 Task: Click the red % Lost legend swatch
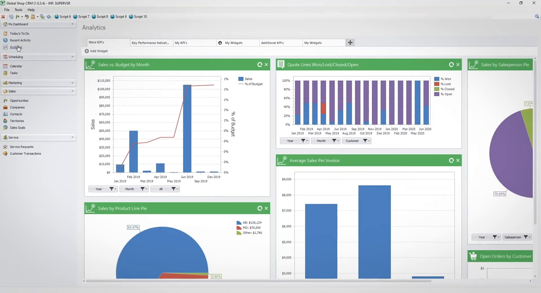click(437, 84)
